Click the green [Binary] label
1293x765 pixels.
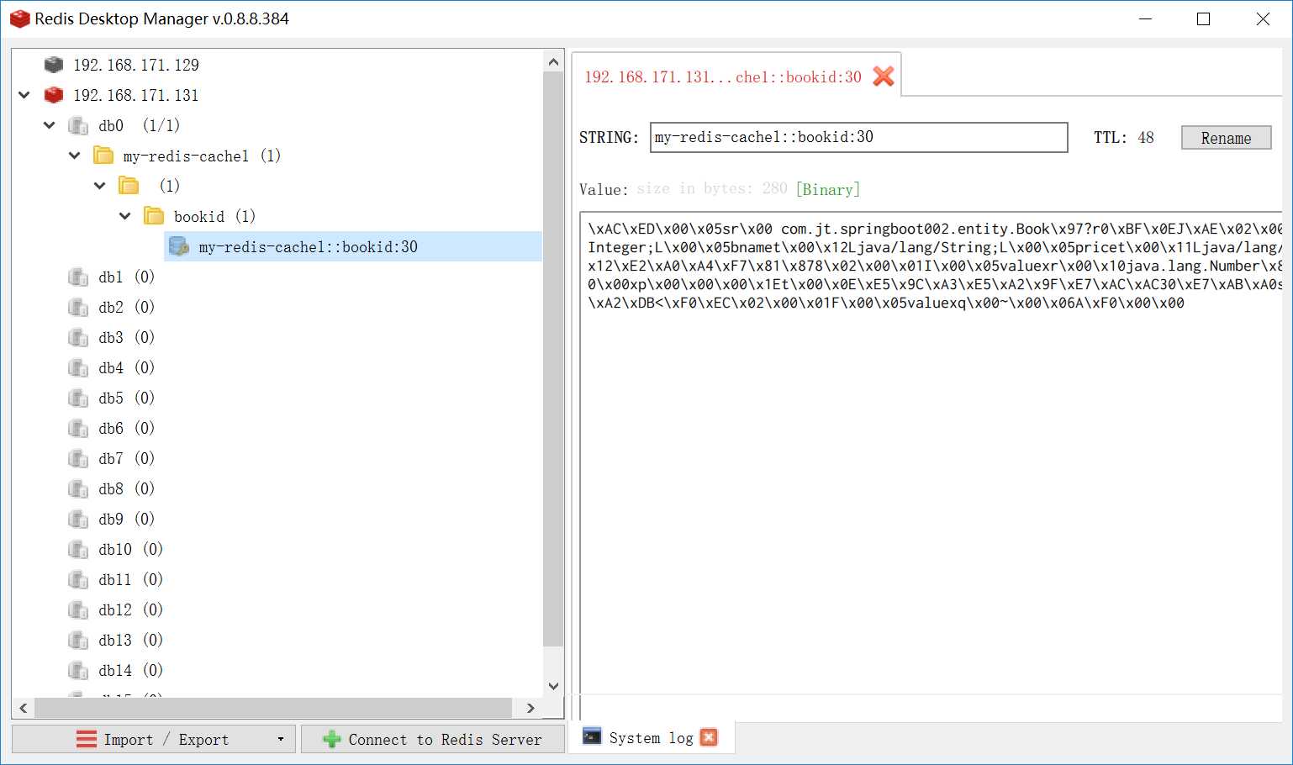tap(828, 189)
